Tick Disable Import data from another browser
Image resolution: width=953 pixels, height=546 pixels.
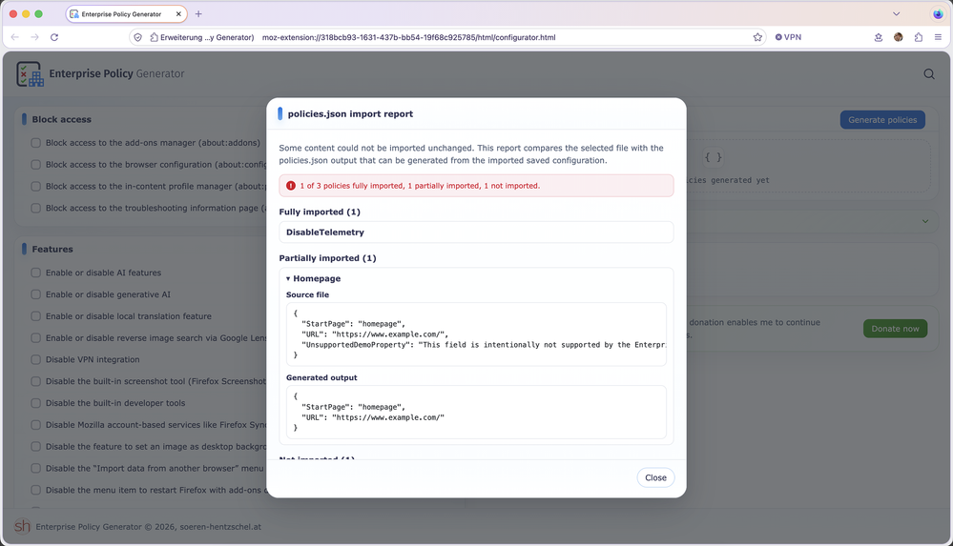[36, 468]
